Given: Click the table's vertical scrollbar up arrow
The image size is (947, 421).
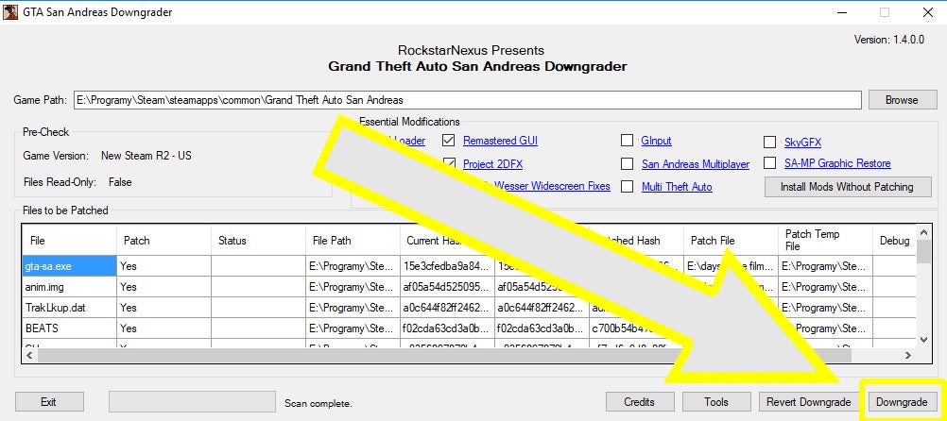Looking at the screenshot, I should click(923, 232).
